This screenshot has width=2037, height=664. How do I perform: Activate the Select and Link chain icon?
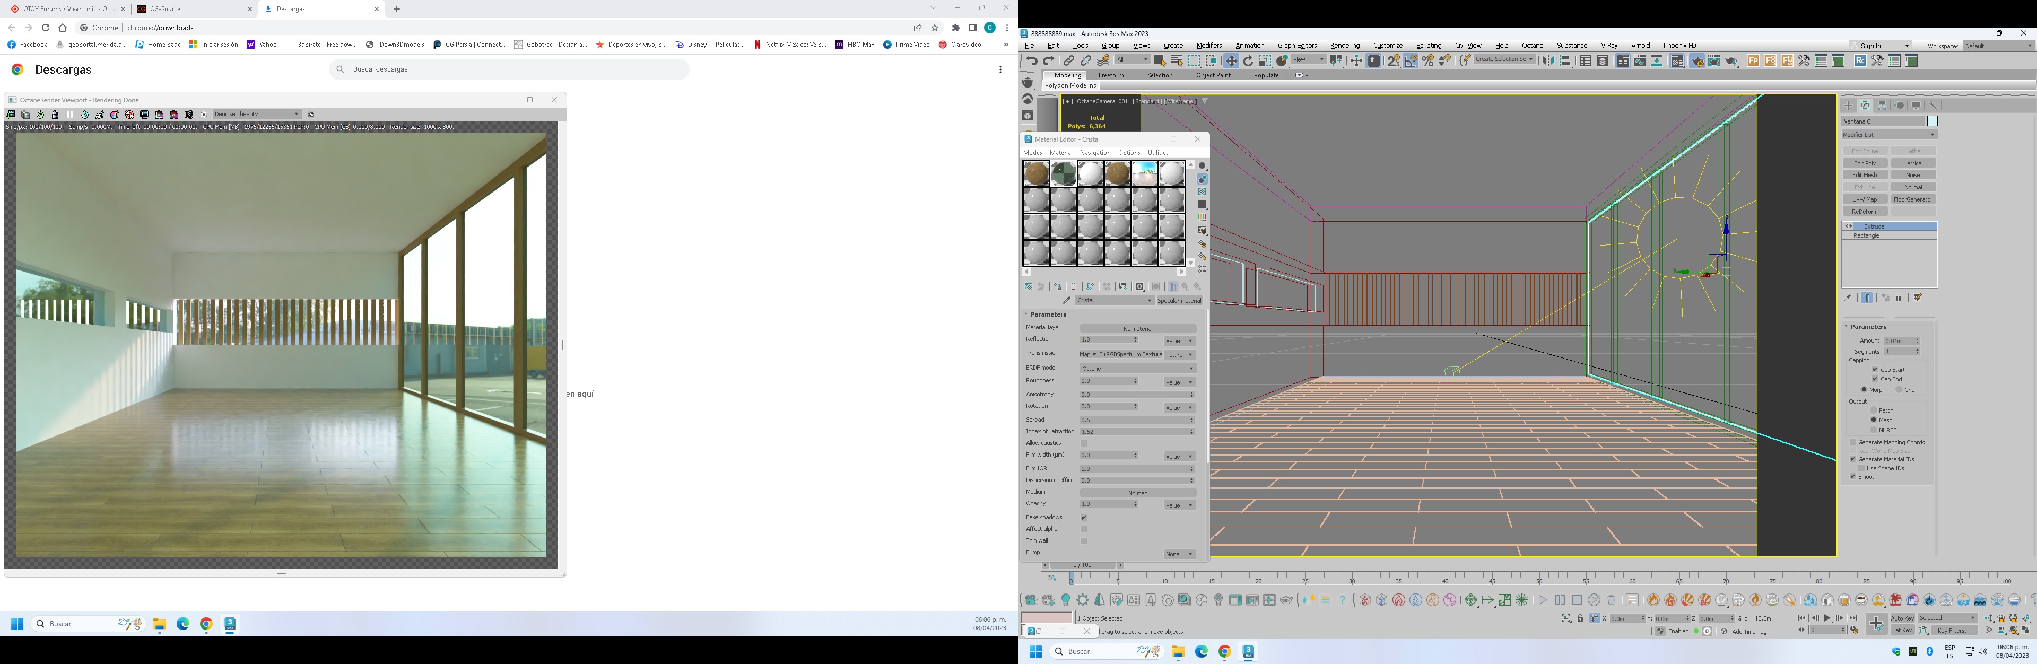1069,61
